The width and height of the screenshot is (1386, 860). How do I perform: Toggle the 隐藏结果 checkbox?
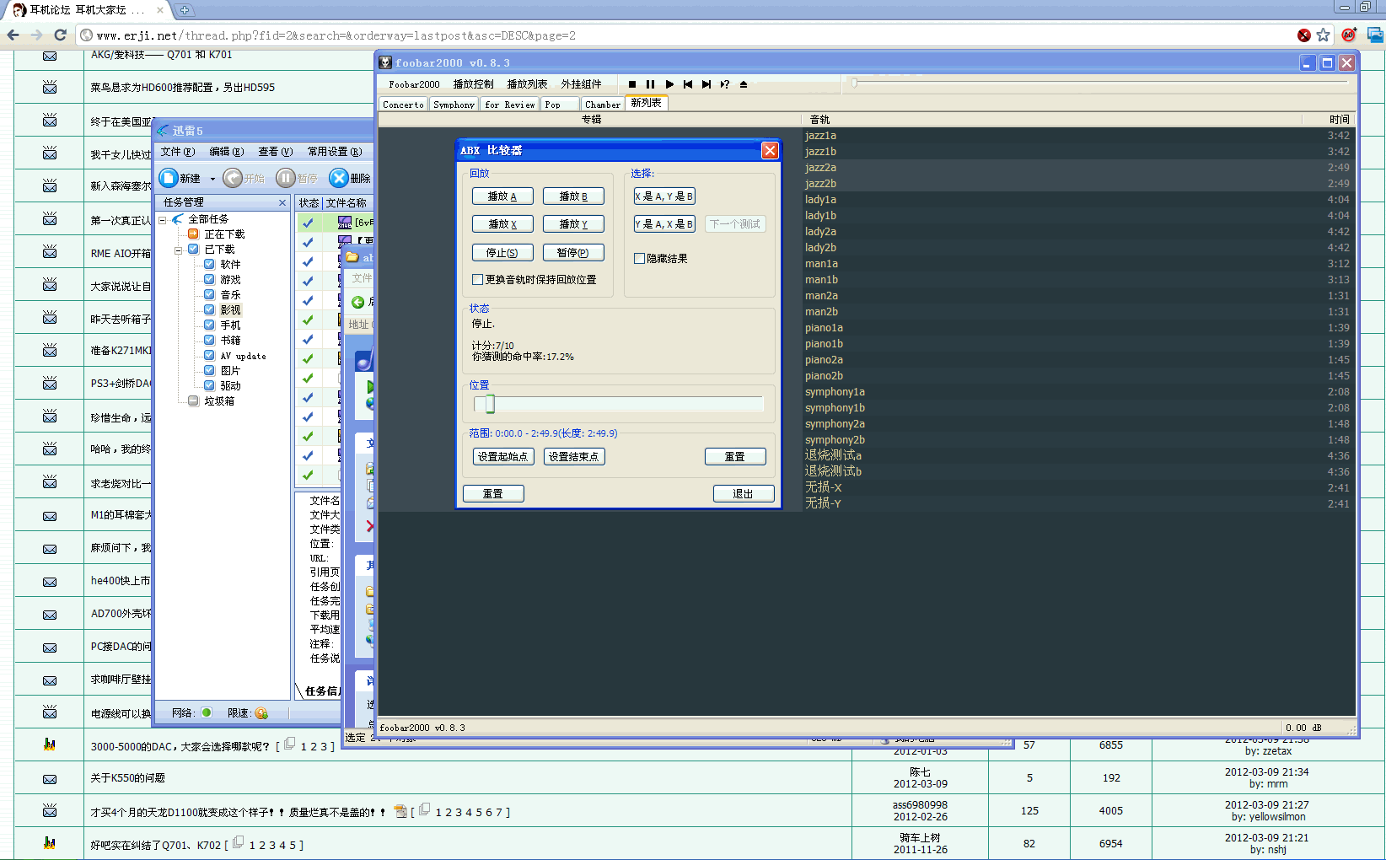(639, 258)
